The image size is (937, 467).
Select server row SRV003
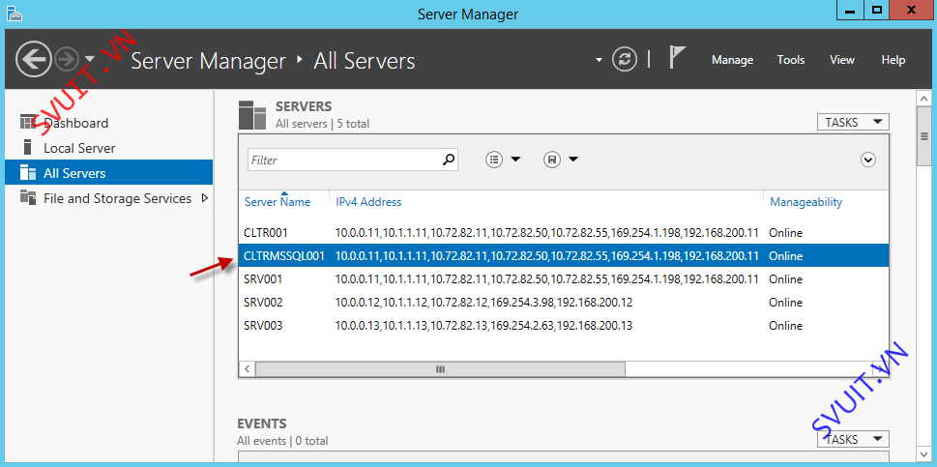point(564,326)
